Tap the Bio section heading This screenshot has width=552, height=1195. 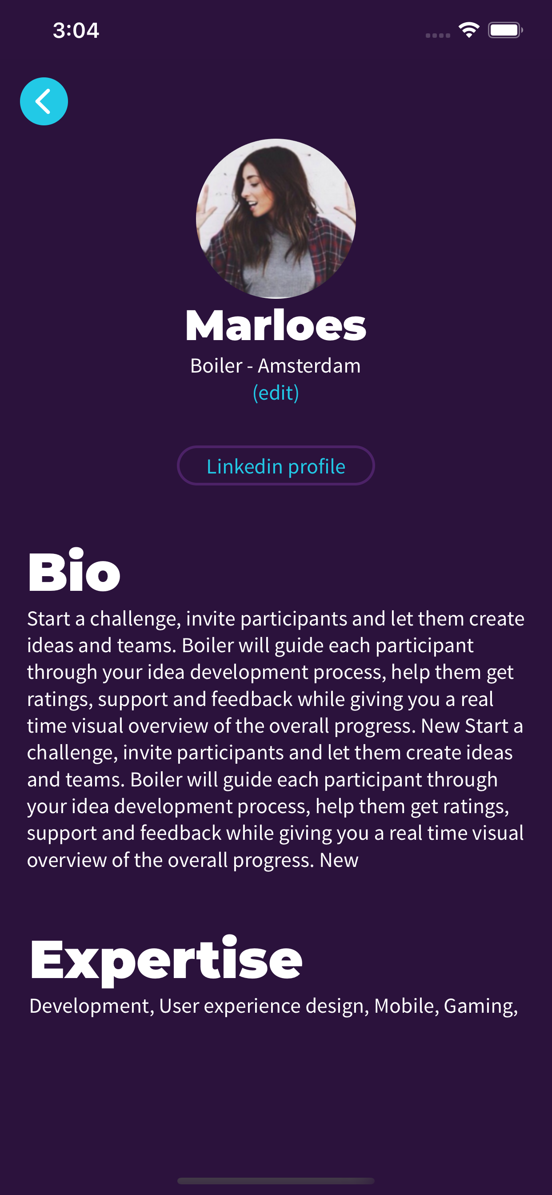73,571
